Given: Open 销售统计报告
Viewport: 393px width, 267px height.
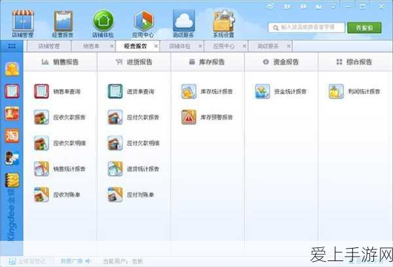Looking at the screenshot, I should tap(60, 169).
